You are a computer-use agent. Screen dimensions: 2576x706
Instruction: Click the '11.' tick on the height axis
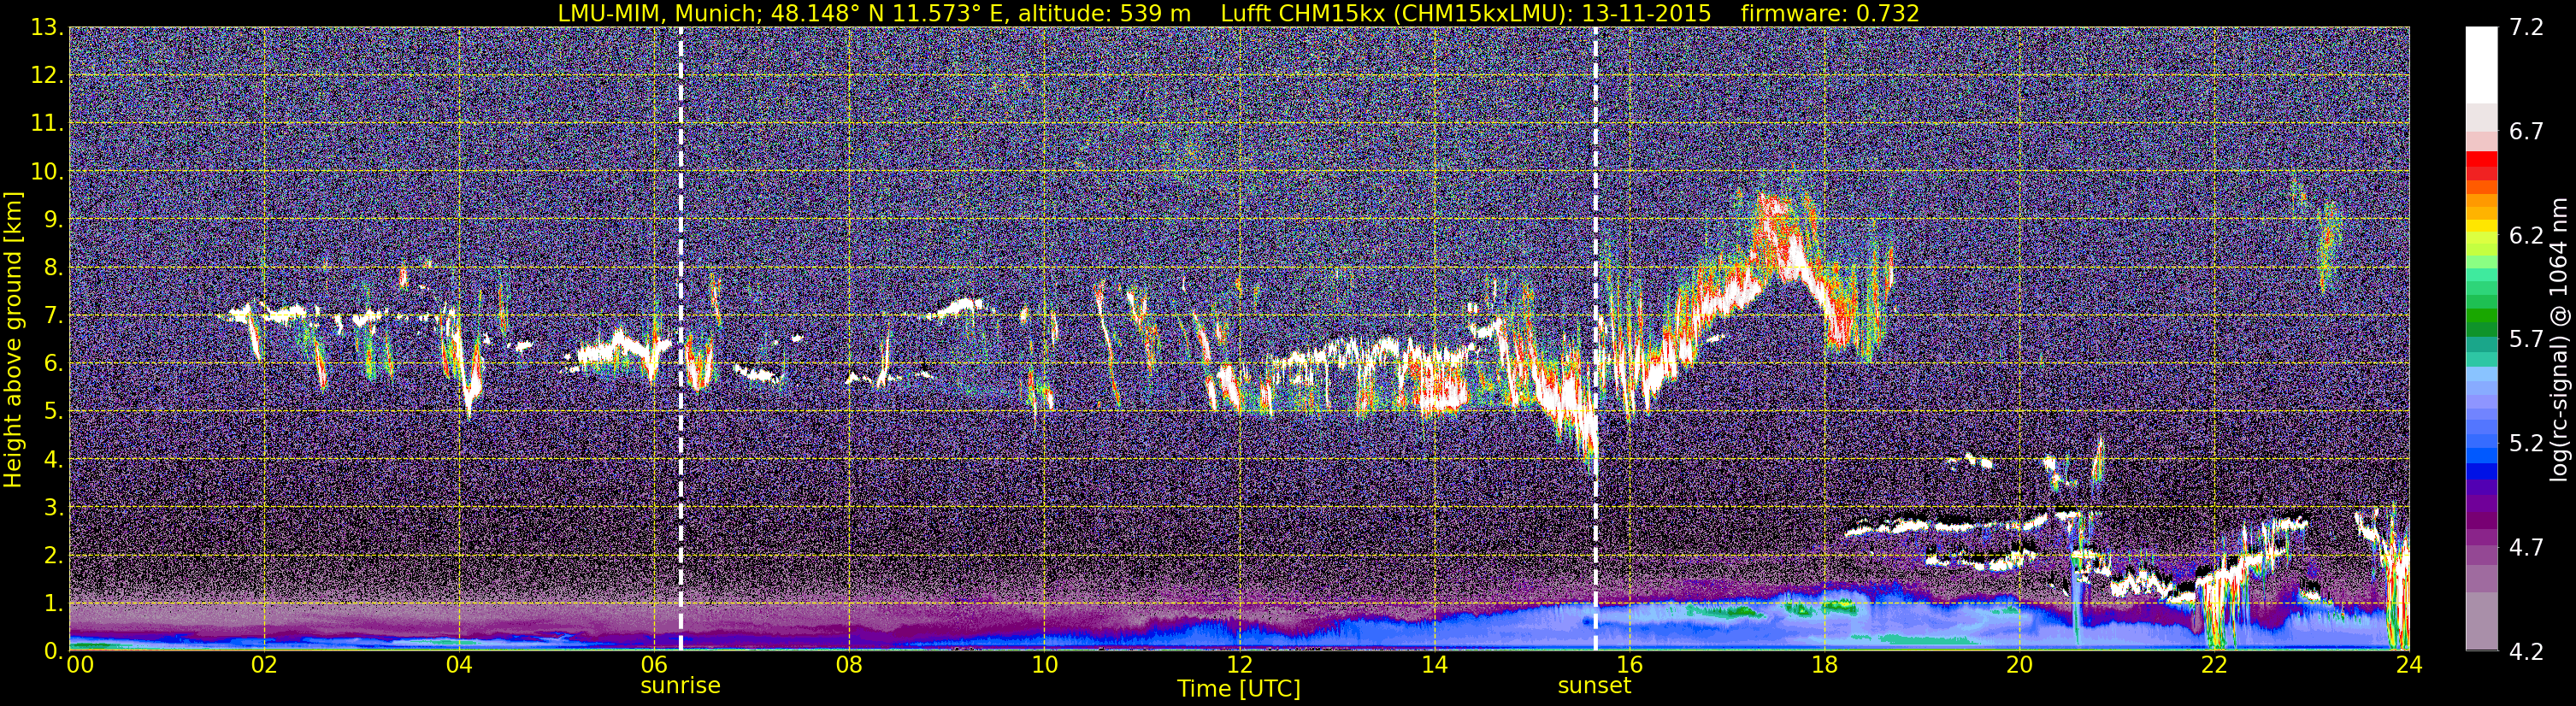coord(47,123)
